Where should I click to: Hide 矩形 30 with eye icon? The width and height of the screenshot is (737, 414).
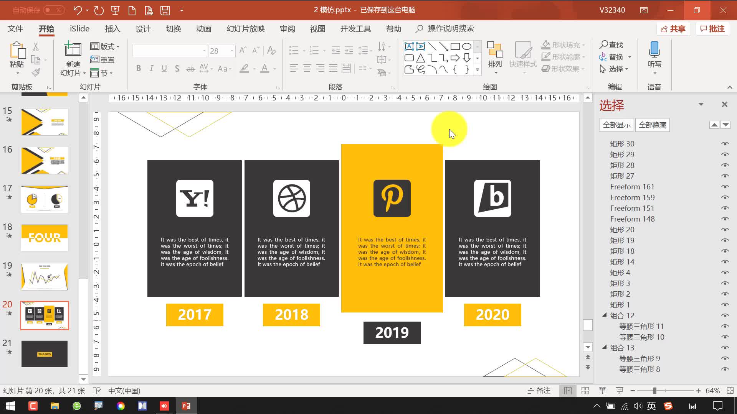tap(725, 144)
